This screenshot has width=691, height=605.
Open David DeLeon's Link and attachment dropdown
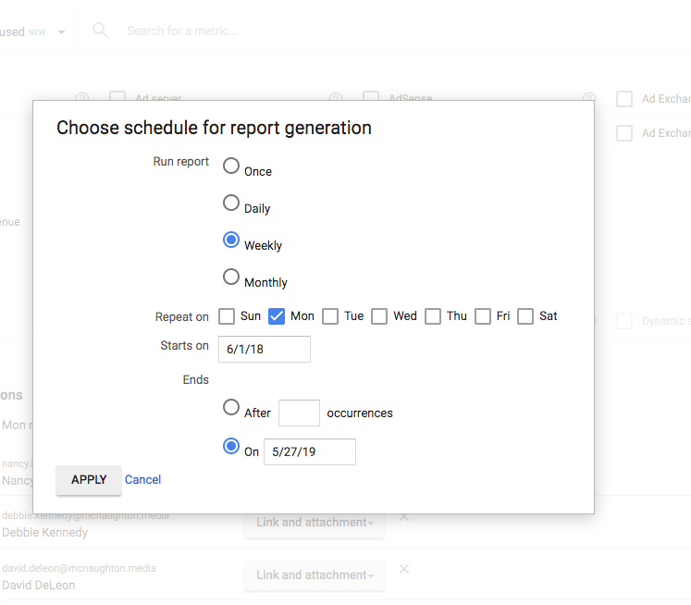pyautogui.click(x=315, y=575)
